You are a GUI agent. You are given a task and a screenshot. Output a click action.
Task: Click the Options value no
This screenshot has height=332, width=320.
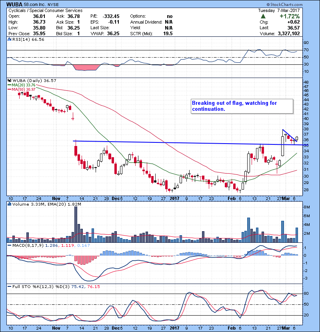(170, 16)
